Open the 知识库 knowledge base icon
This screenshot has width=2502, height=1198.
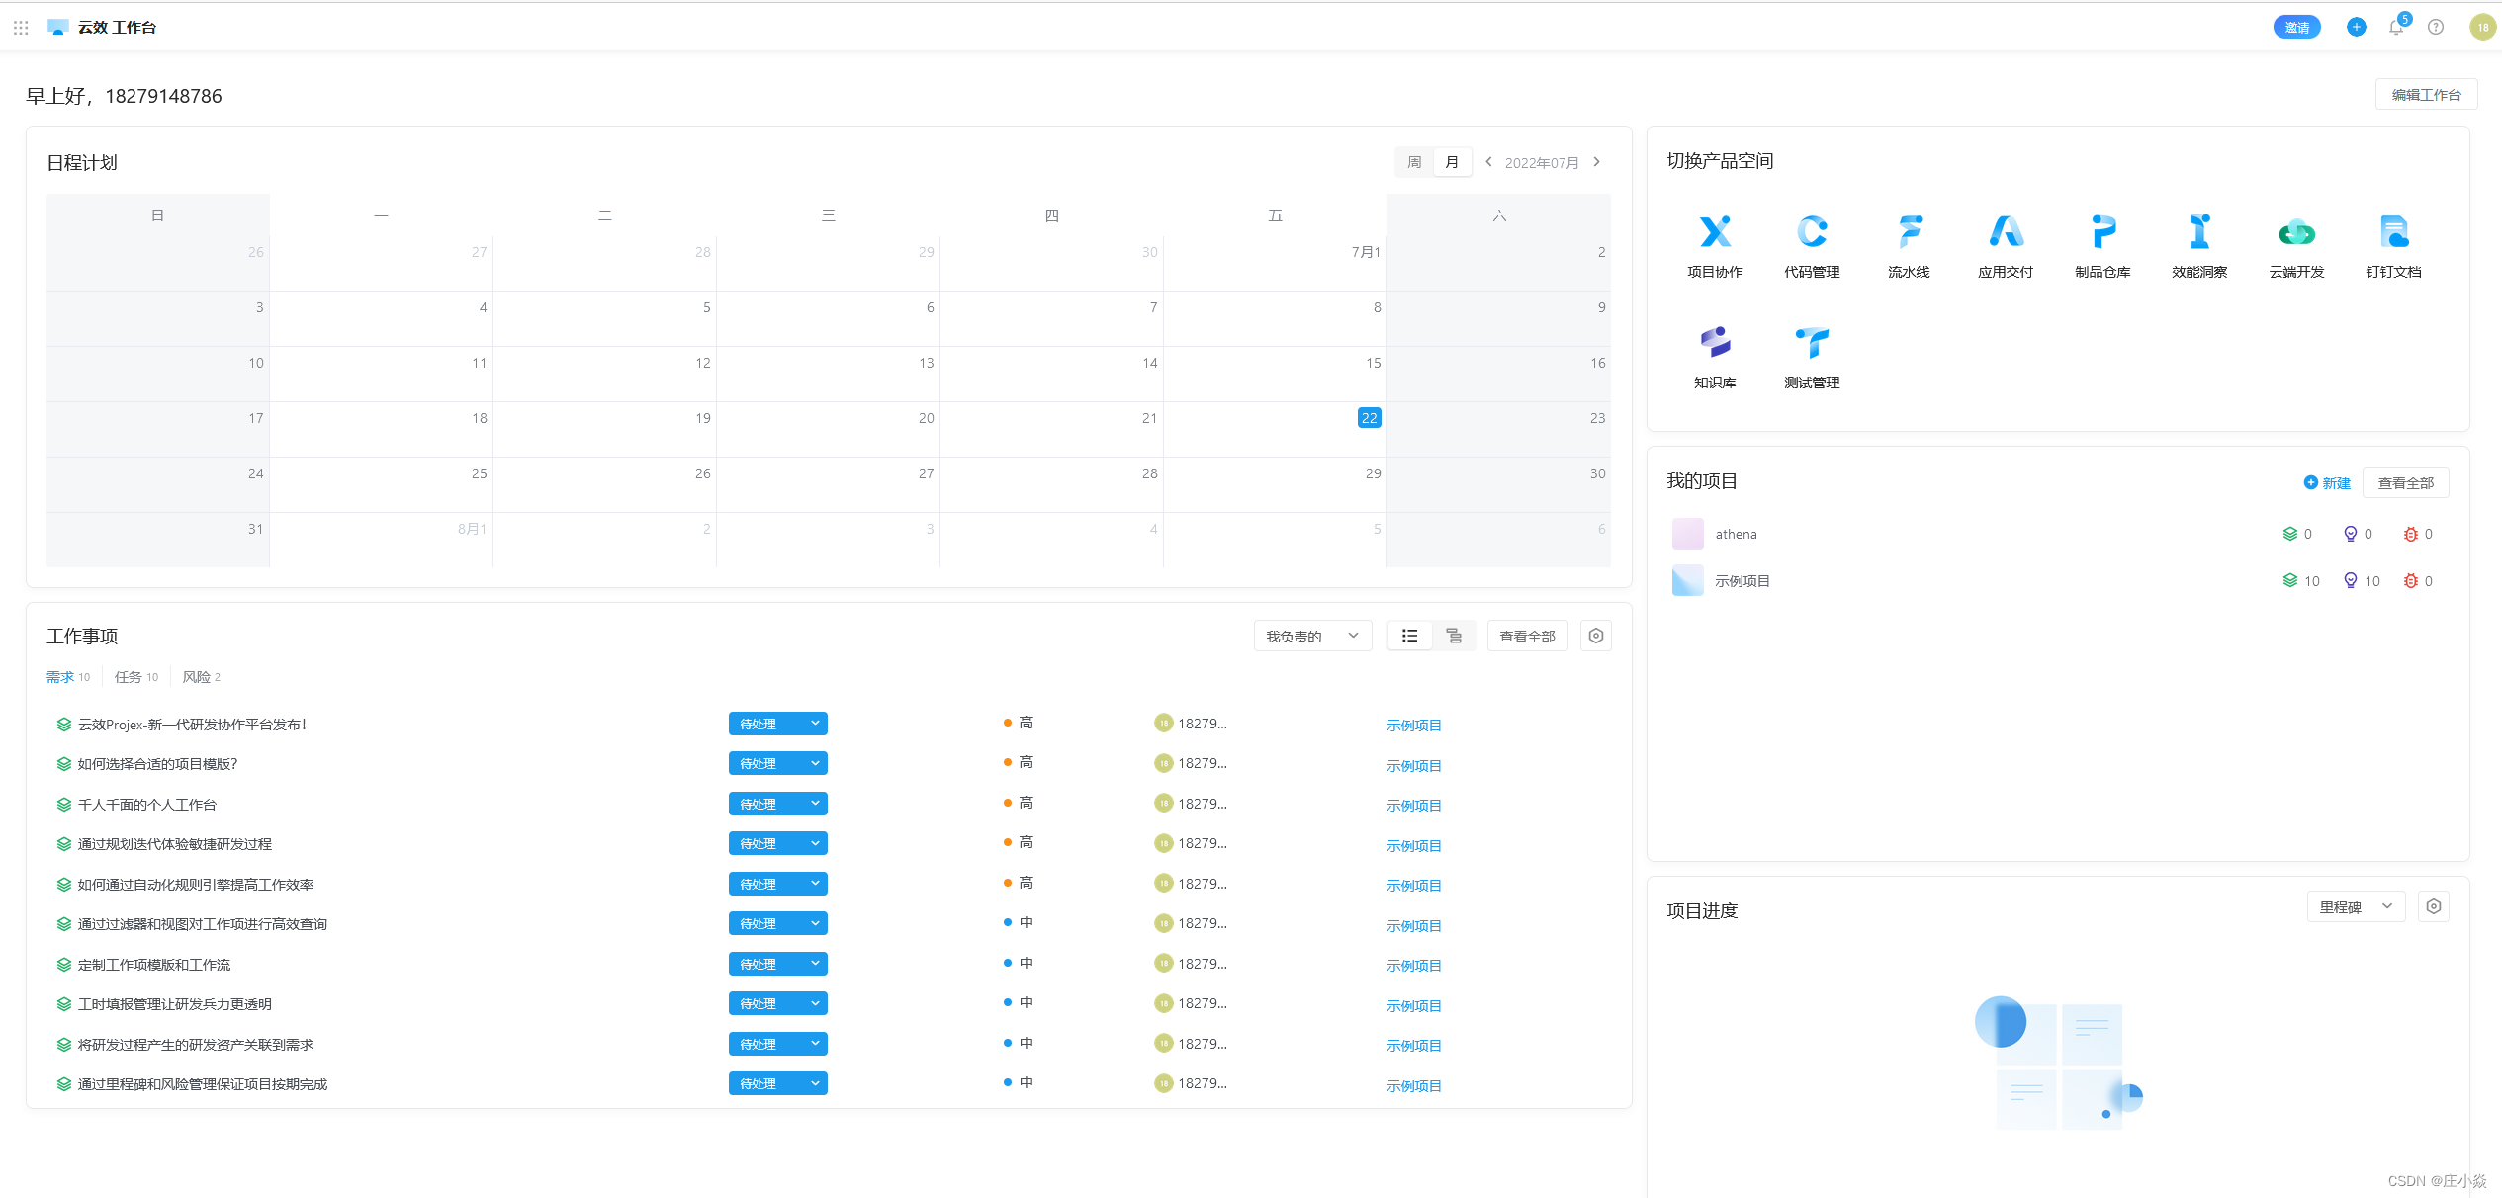1715,343
